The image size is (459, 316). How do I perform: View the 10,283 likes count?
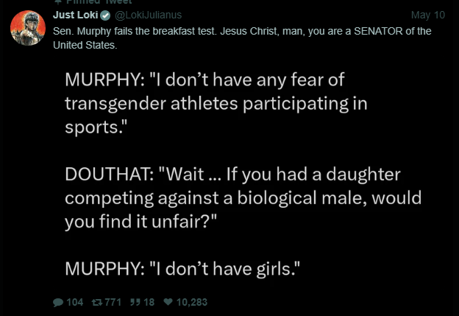(192, 302)
